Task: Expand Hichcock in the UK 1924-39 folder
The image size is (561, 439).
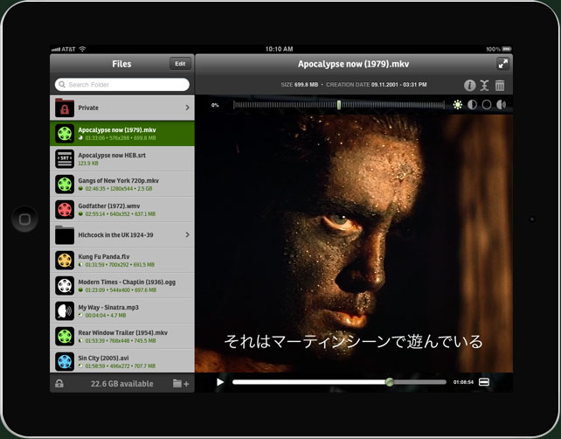Action: click(122, 234)
